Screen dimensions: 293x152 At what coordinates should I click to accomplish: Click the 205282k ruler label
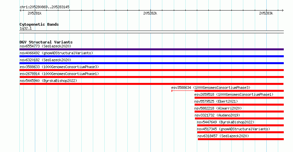coord(150,13)
